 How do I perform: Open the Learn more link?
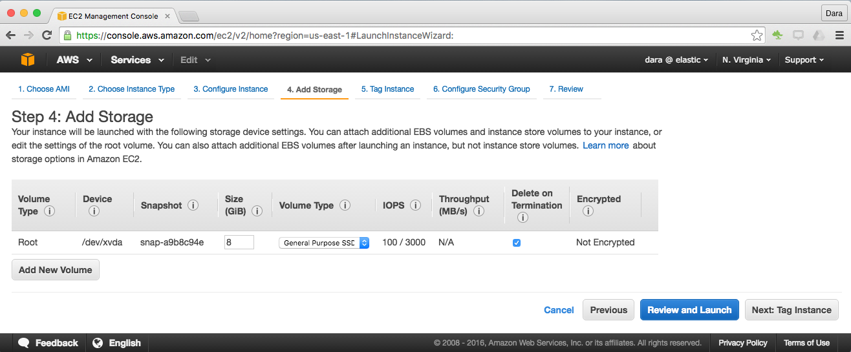click(605, 145)
